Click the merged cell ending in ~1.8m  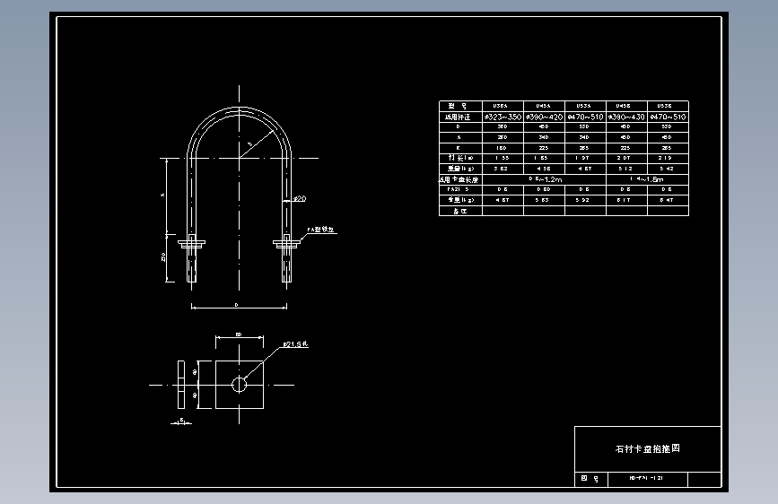[648, 179]
